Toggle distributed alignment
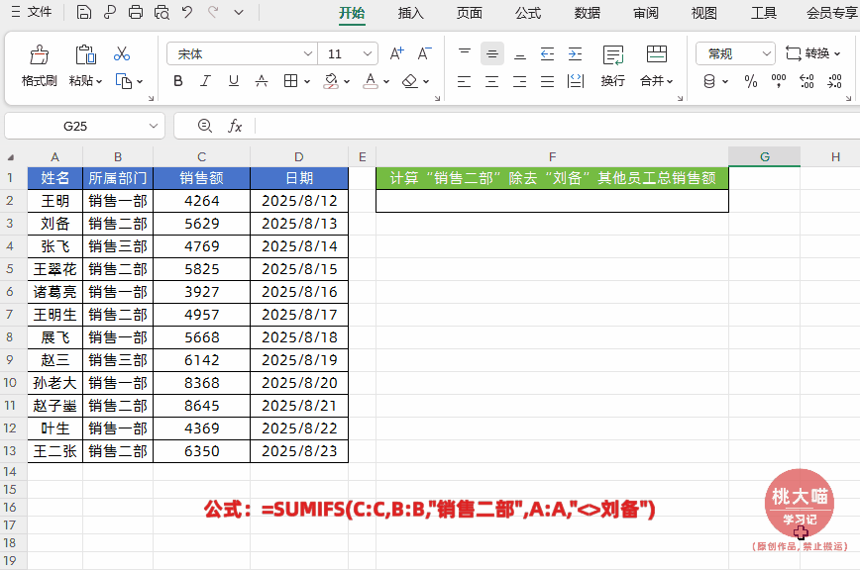 576,81
